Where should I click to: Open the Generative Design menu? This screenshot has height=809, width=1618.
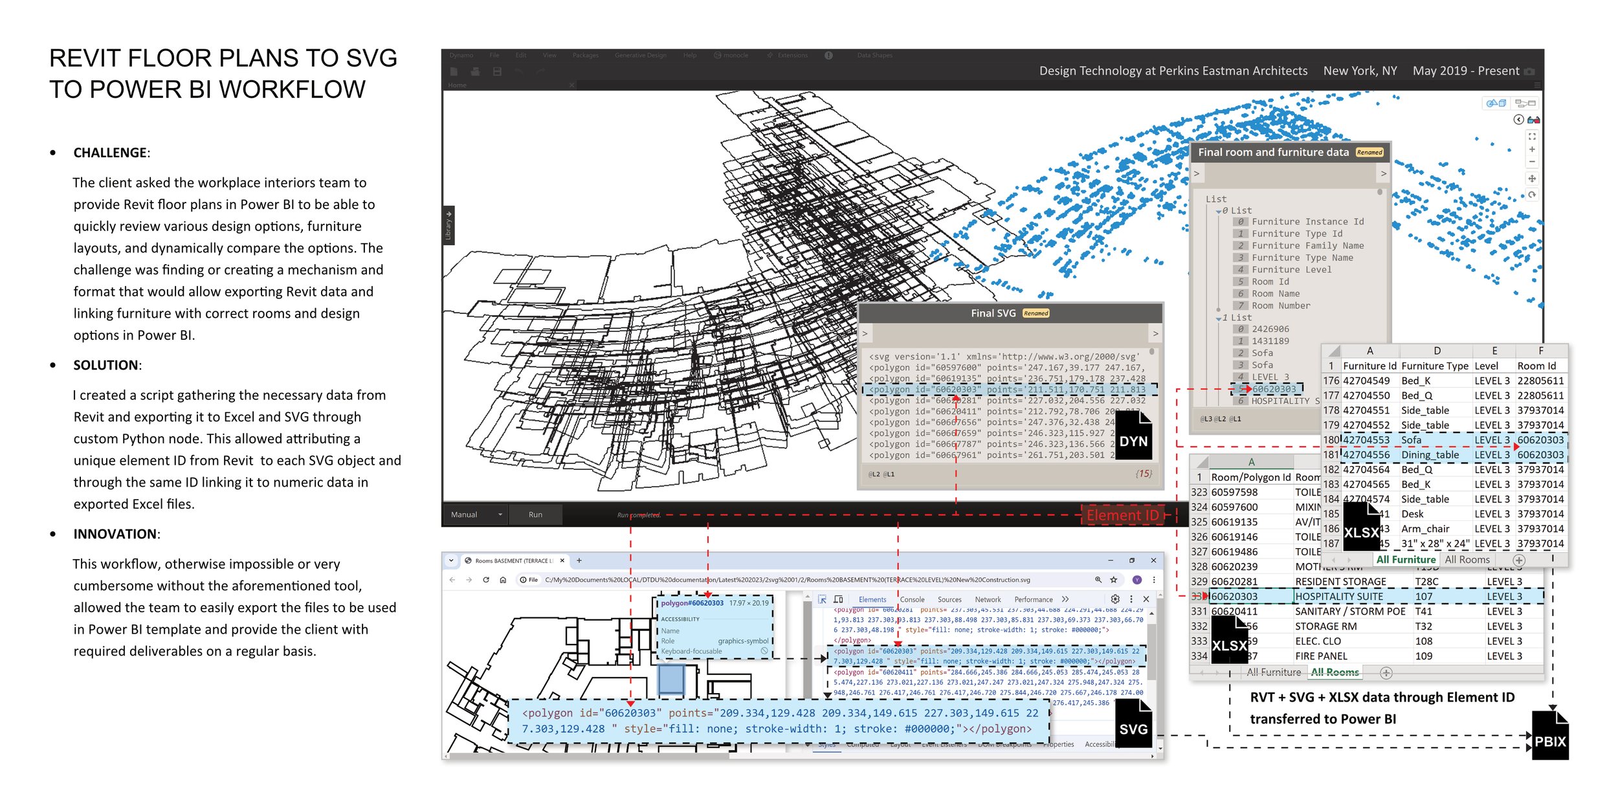click(x=640, y=56)
